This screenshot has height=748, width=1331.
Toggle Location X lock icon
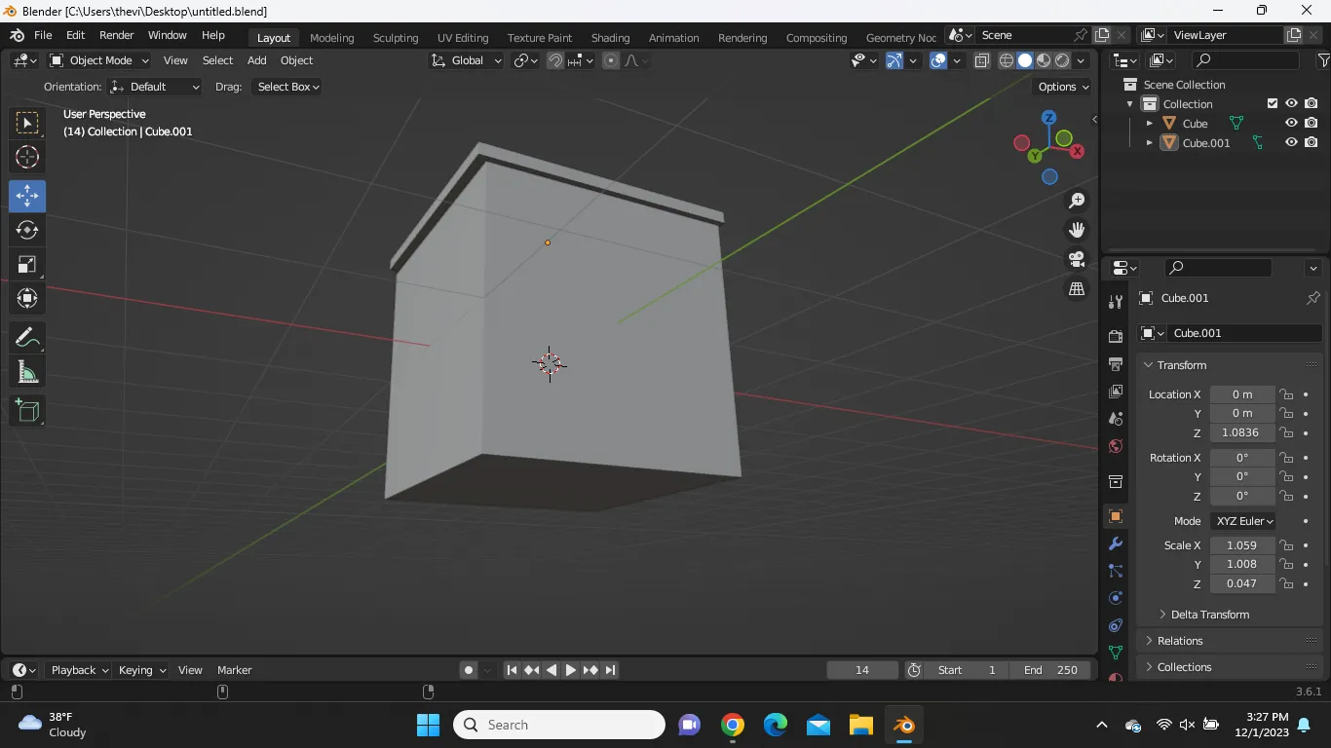click(x=1287, y=394)
